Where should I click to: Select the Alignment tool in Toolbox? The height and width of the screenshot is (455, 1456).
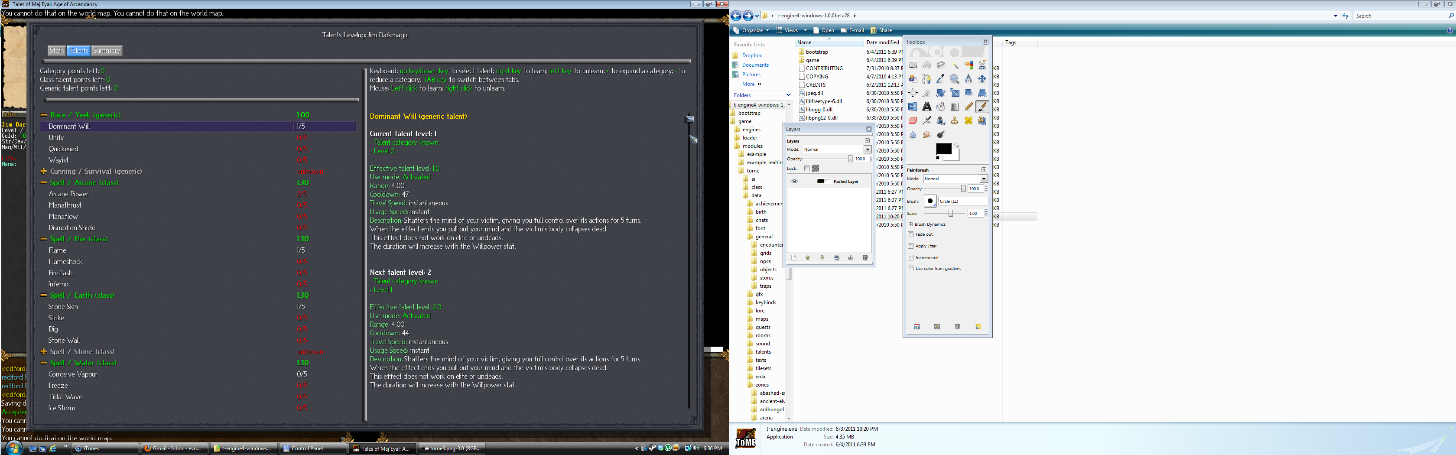coord(913,93)
